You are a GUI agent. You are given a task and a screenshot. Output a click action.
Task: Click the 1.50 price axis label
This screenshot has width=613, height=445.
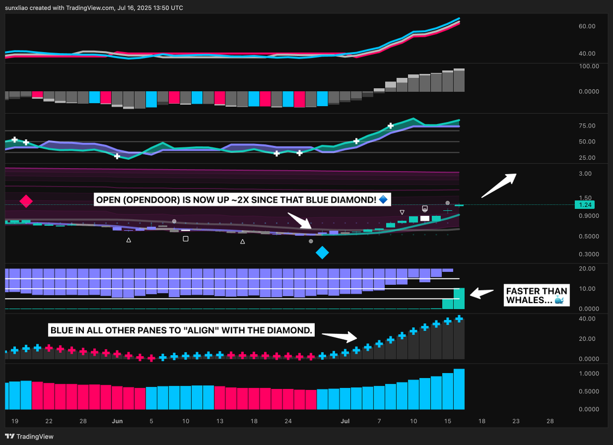point(585,198)
